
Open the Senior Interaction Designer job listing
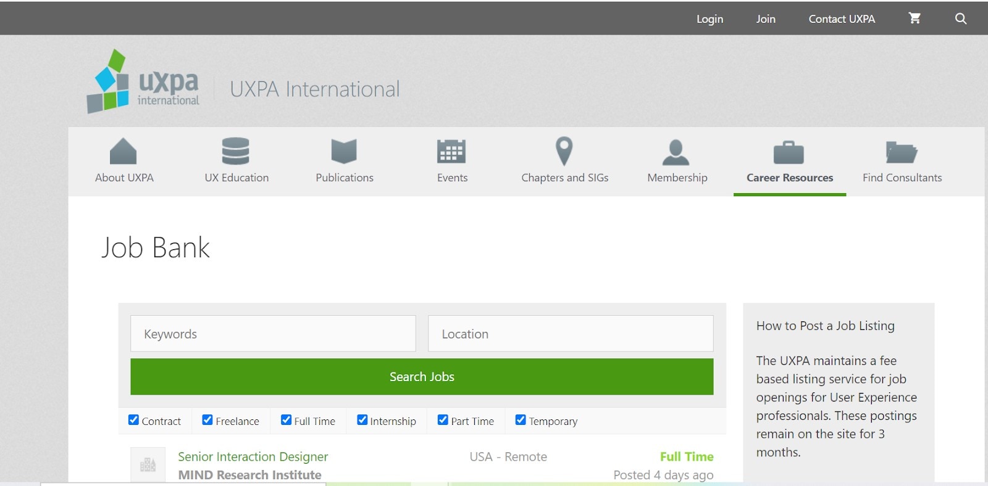[x=253, y=457]
